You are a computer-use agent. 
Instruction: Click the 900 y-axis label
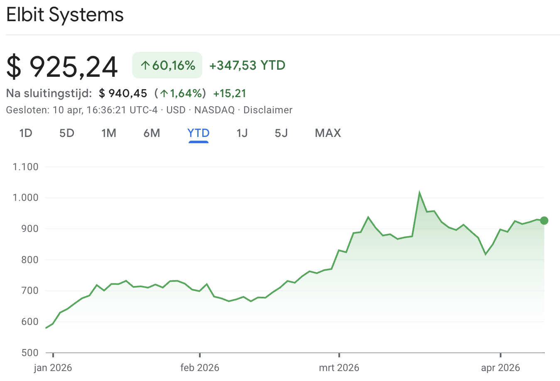(x=30, y=229)
